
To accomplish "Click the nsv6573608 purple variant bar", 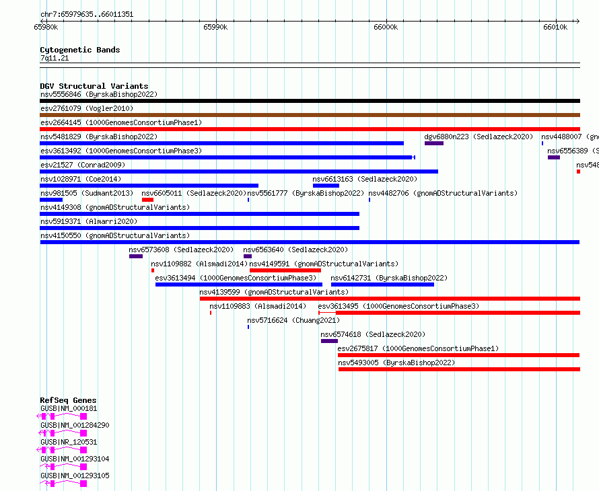I will [x=136, y=256].
